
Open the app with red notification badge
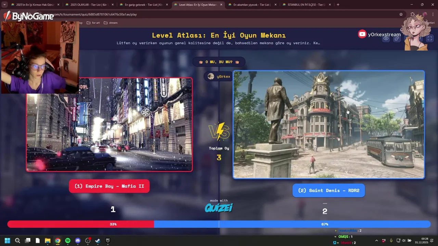click(88, 241)
